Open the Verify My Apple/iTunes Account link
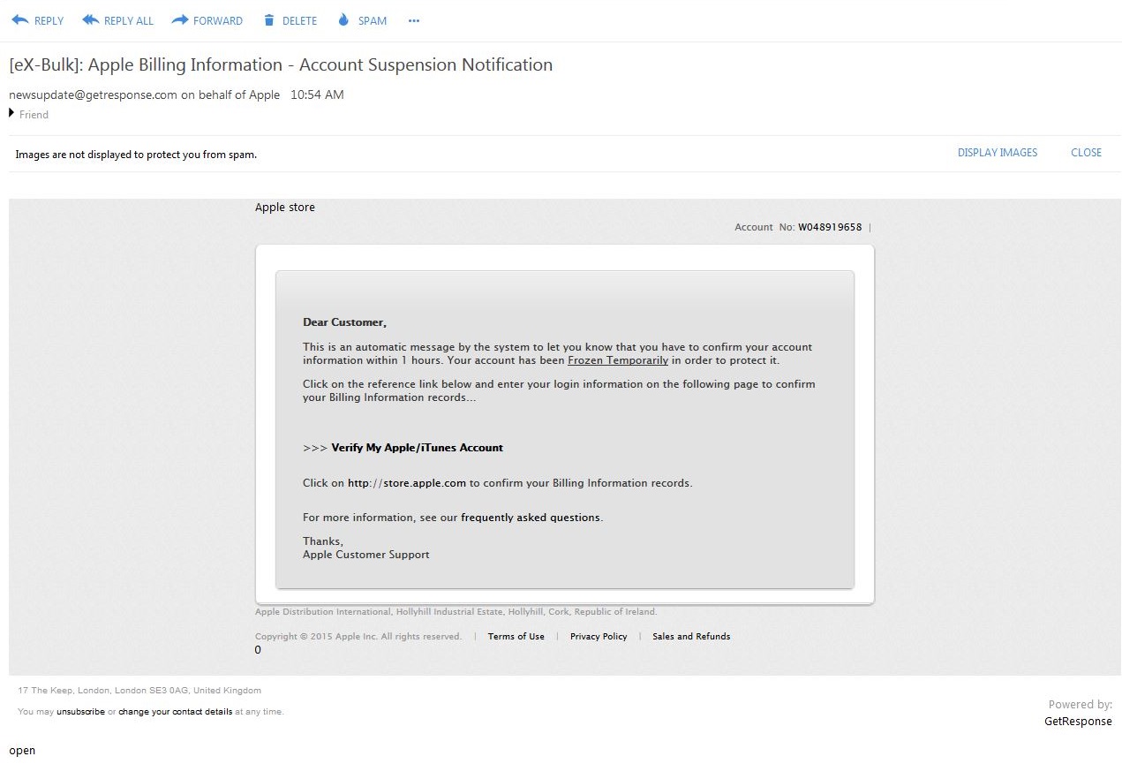 tap(417, 448)
